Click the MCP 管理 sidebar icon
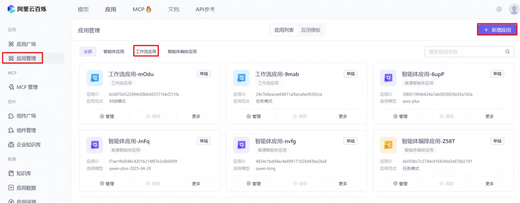This screenshot has height=203, width=520. 11,87
